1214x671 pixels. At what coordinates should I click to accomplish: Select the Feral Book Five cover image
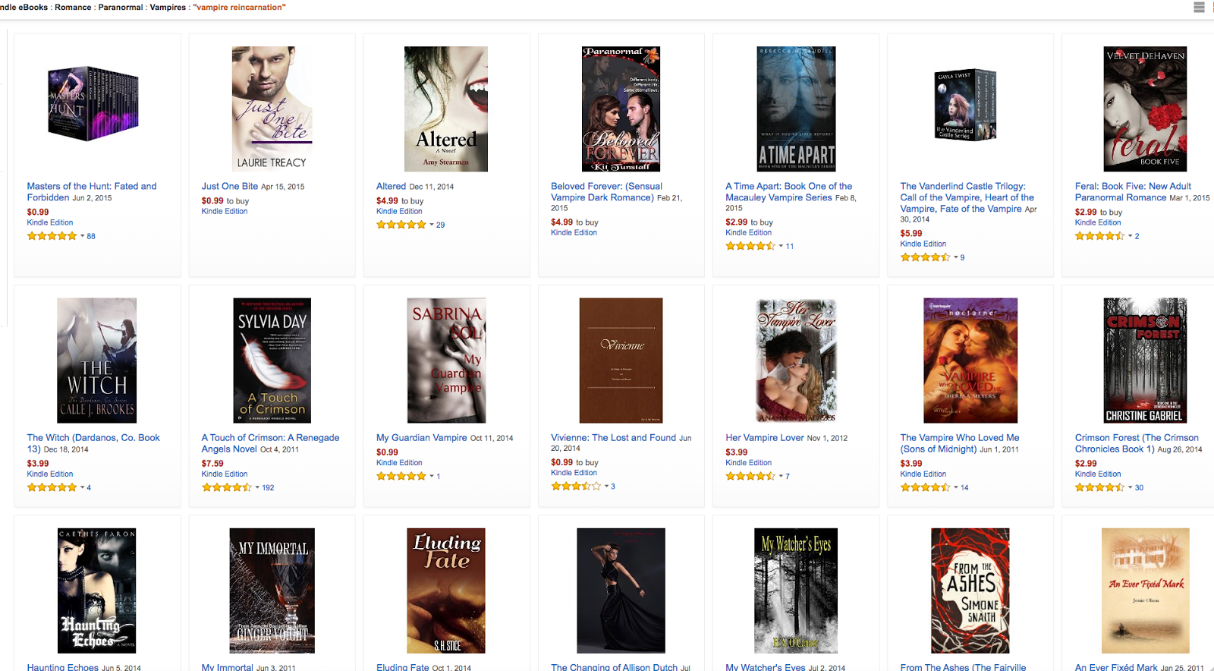[x=1145, y=109]
